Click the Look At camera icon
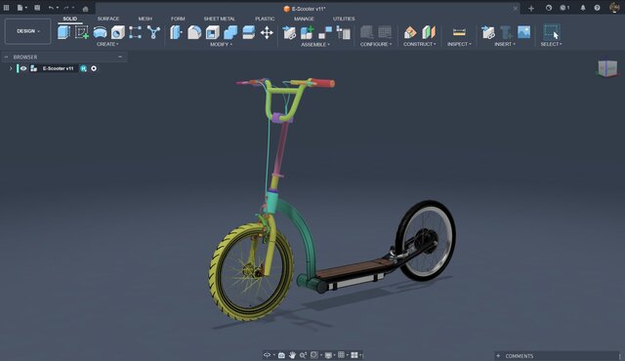This screenshot has width=625, height=361. 281,355
